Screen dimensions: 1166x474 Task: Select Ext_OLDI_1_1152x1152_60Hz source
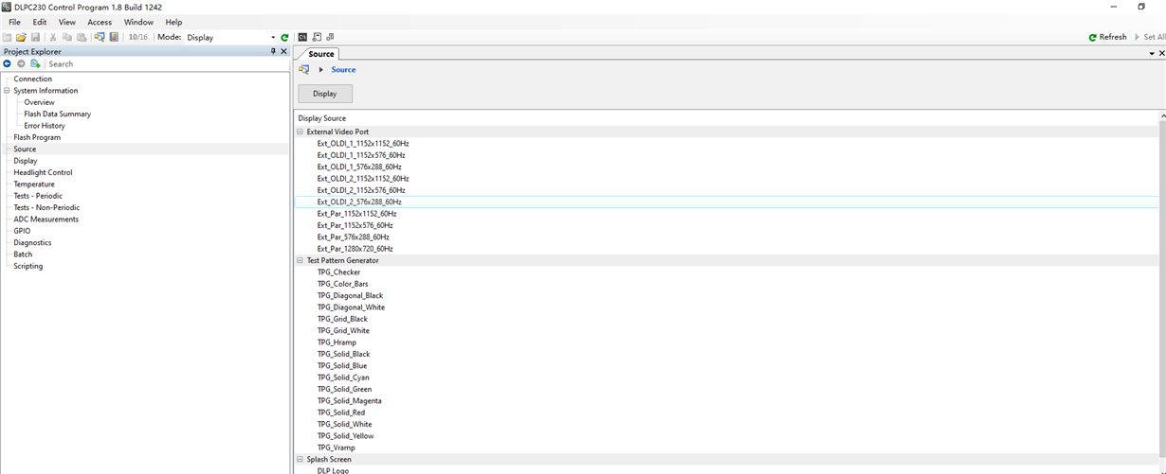coord(363,143)
